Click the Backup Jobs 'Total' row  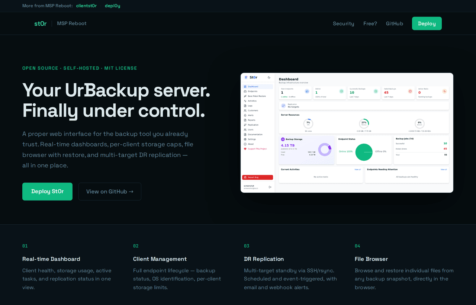[421, 155]
